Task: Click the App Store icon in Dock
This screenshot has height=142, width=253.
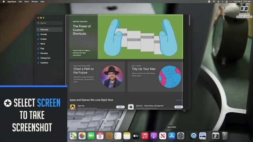Action: (172, 136)
